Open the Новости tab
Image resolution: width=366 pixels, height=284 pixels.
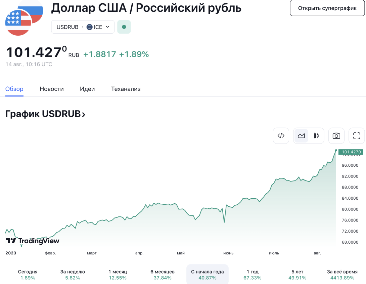click(52, 89)
